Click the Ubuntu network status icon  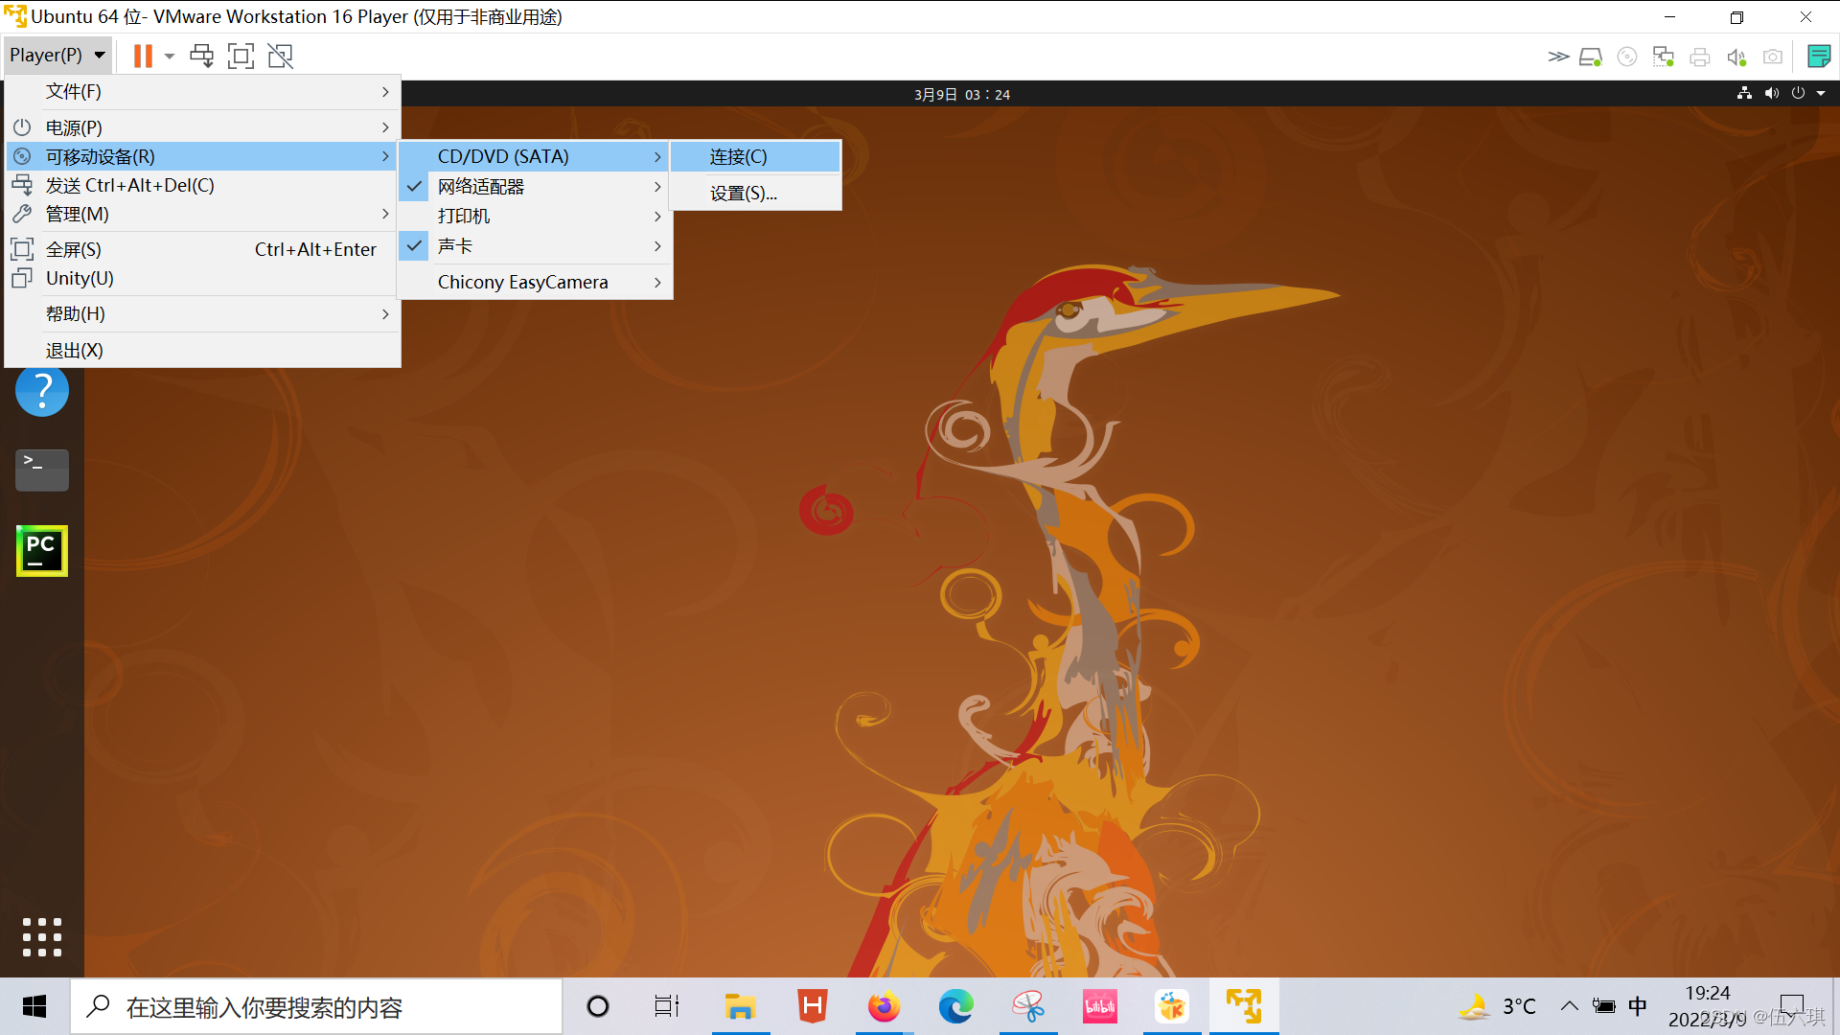click(1744, 93)
